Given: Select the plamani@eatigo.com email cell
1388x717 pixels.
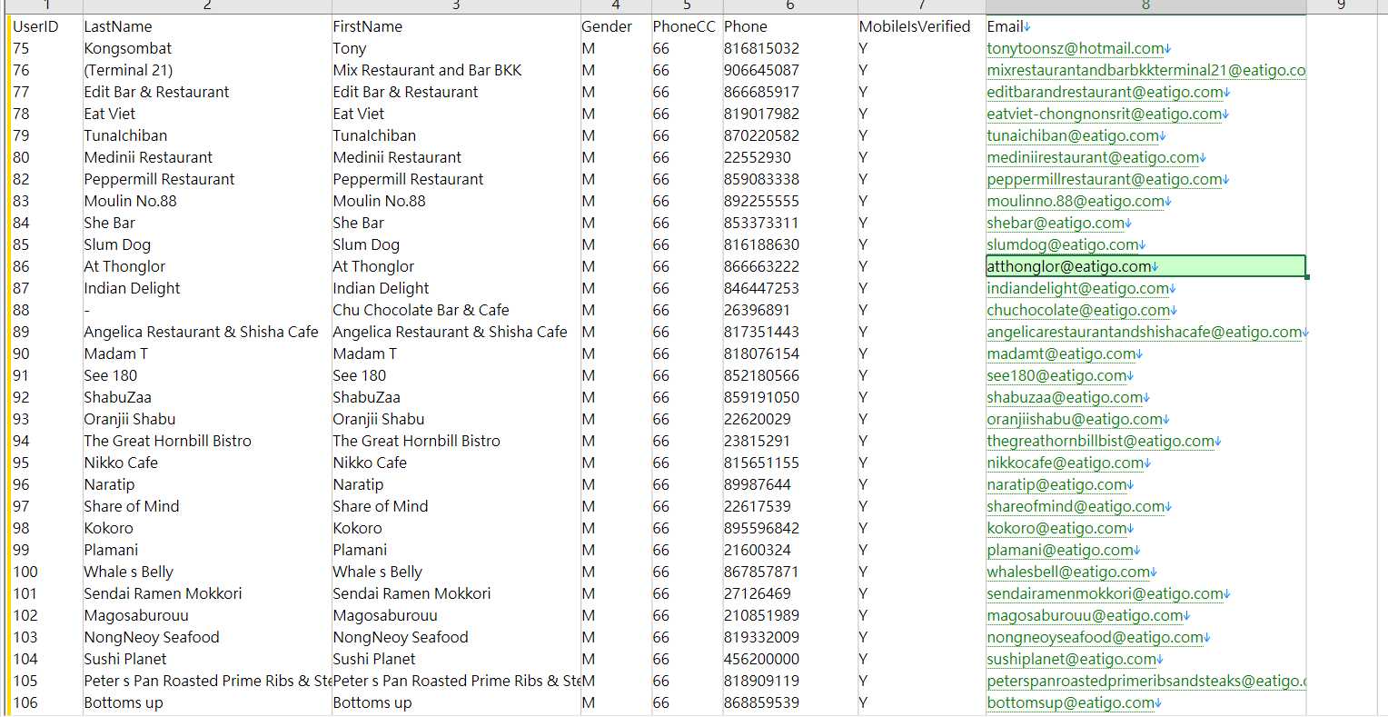Looking at the screenshot, I should click(1145, 550).
